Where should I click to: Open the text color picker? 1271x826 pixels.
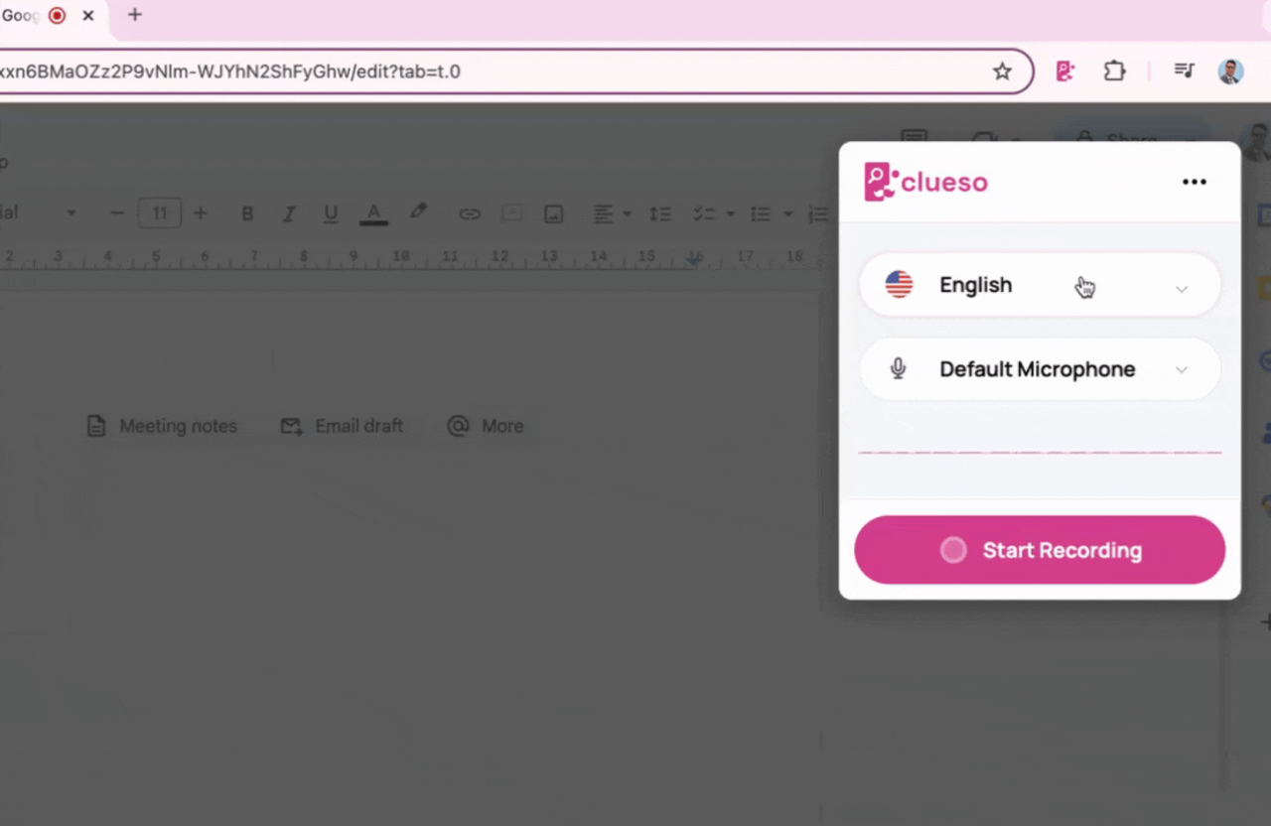[373, 213]
